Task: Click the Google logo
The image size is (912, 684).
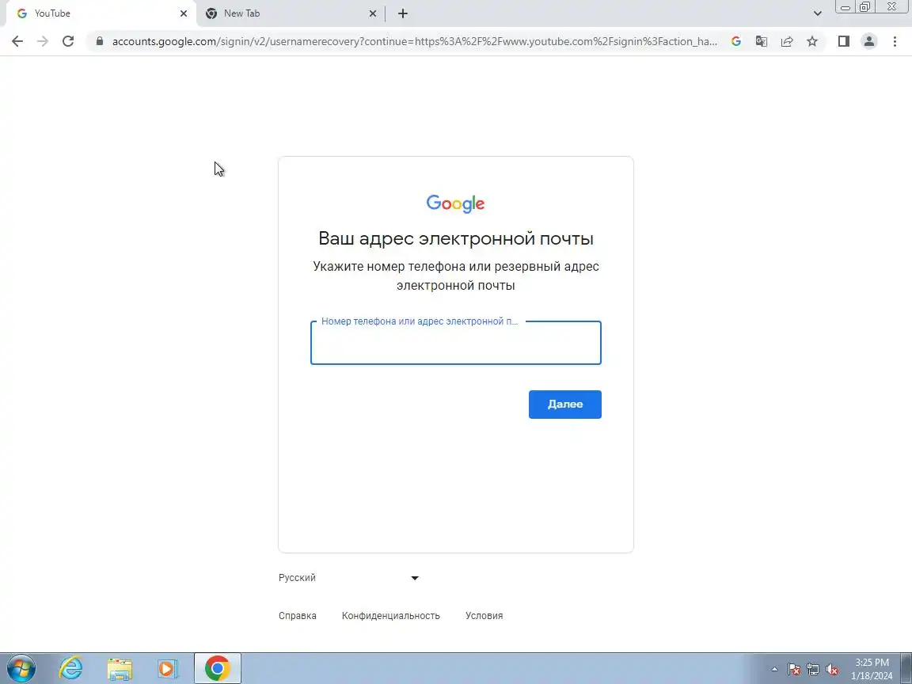Action: coord(455,203)
